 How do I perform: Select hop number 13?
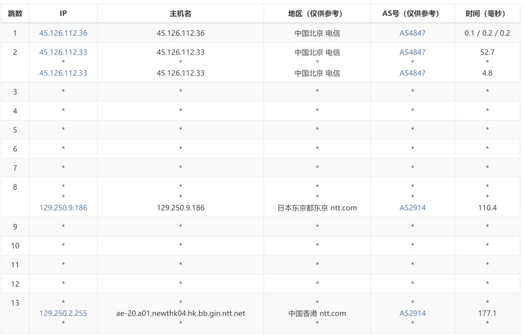[x=15, y=303]
